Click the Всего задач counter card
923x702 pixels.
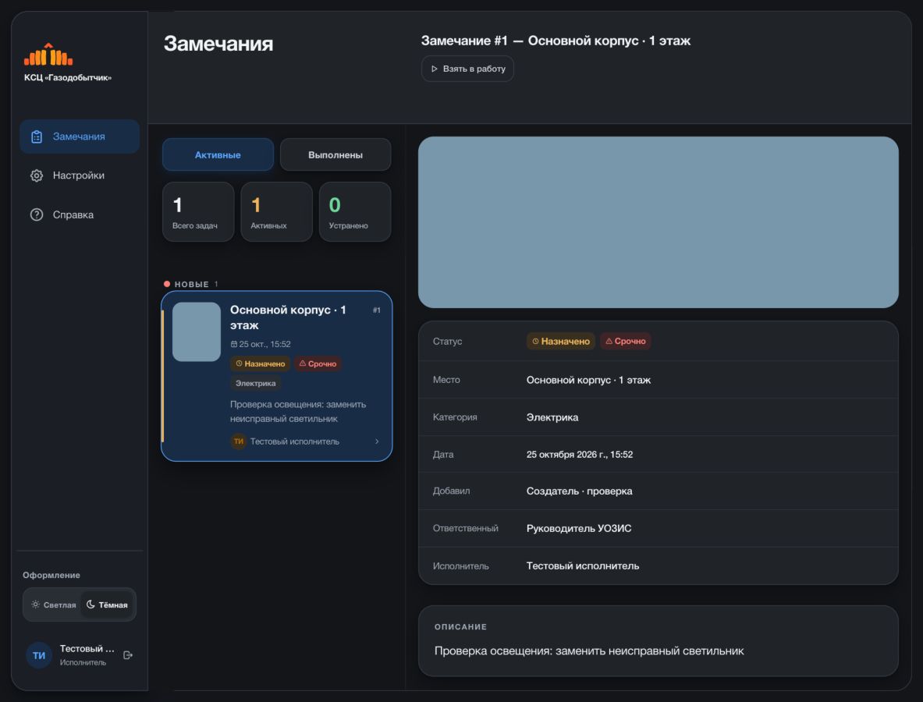[x=198, y=212]
